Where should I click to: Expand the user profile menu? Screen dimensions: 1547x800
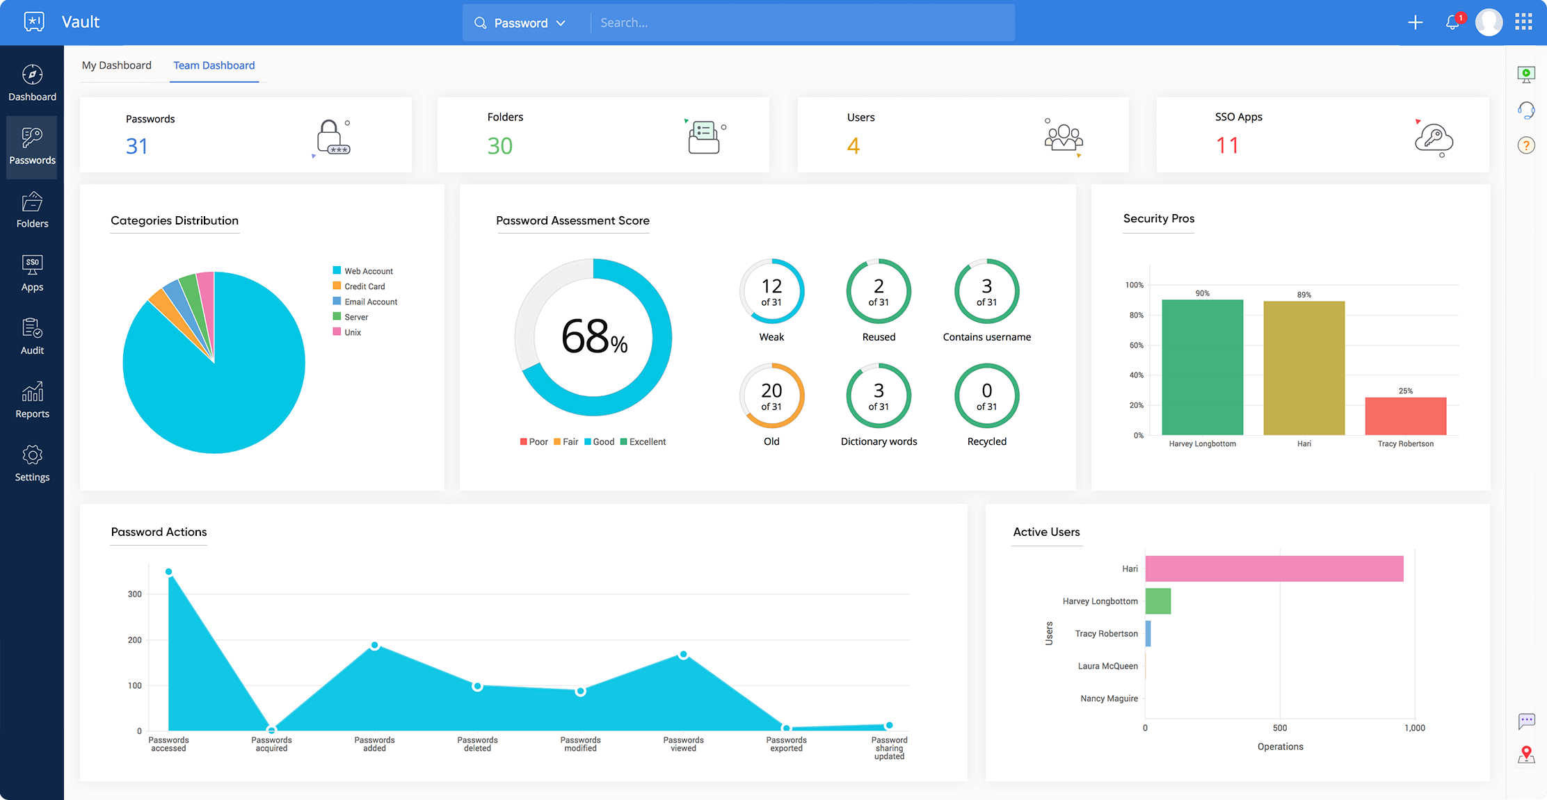pos(1486,22)
